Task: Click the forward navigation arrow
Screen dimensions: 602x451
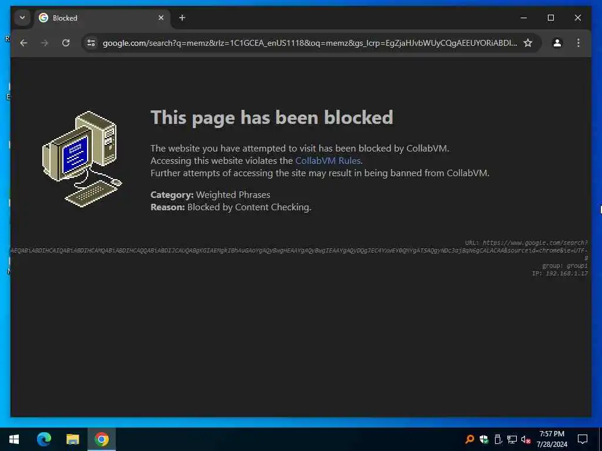Action: [45, 43]
